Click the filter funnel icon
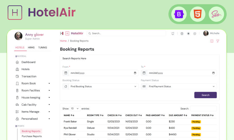The width and height of the screenshot is (234, 140). coord(218,41)
